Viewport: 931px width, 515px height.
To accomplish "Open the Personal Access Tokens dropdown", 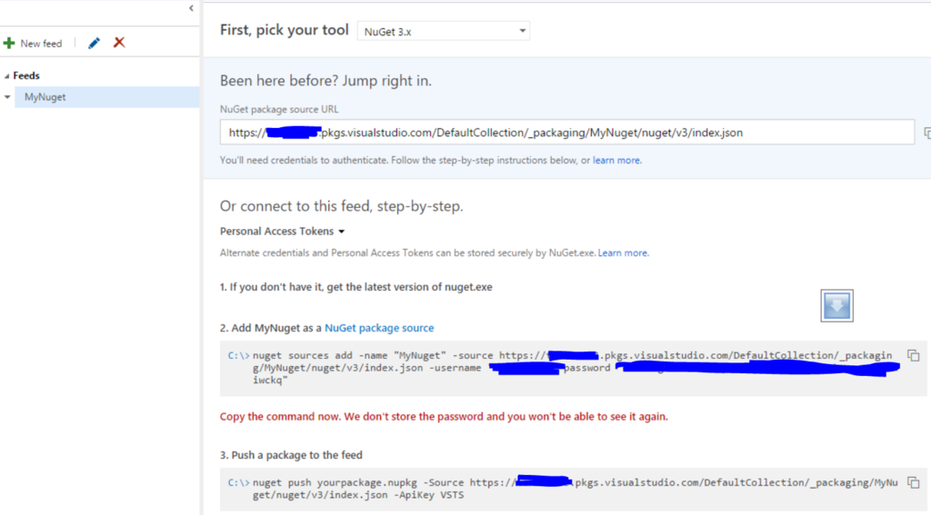I will click(282, 232).
